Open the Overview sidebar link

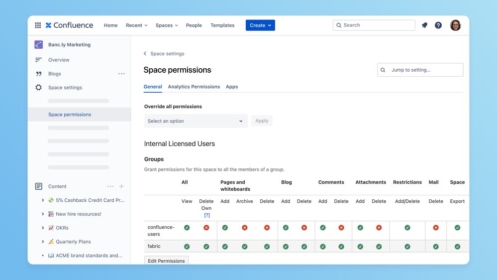(x=59, y=60)
